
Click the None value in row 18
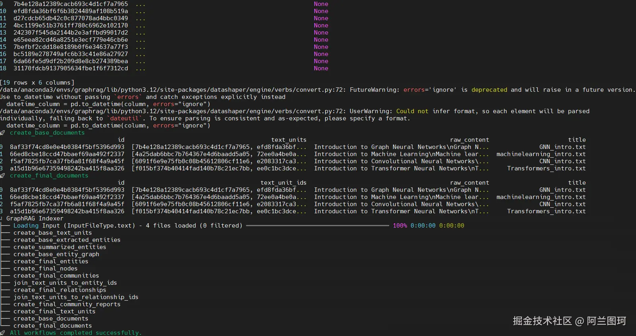pyautogui.click(x=321, y=68)
